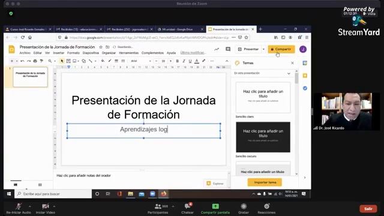The width and height of the screenshot is (384, 216).
Task: Open the comment history icon
Action: (228, 49)
